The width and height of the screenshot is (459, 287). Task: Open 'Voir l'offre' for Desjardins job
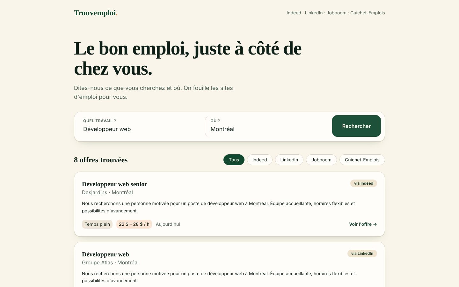(363, 224)
